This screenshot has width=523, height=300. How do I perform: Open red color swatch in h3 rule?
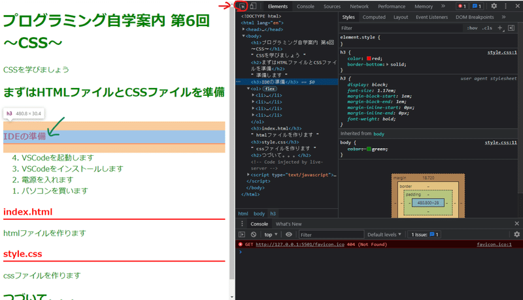(369, 59)
